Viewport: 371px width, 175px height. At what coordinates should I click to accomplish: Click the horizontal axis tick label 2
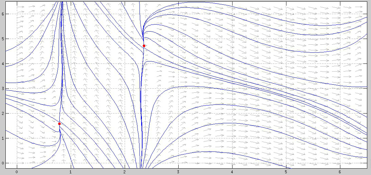124,172
